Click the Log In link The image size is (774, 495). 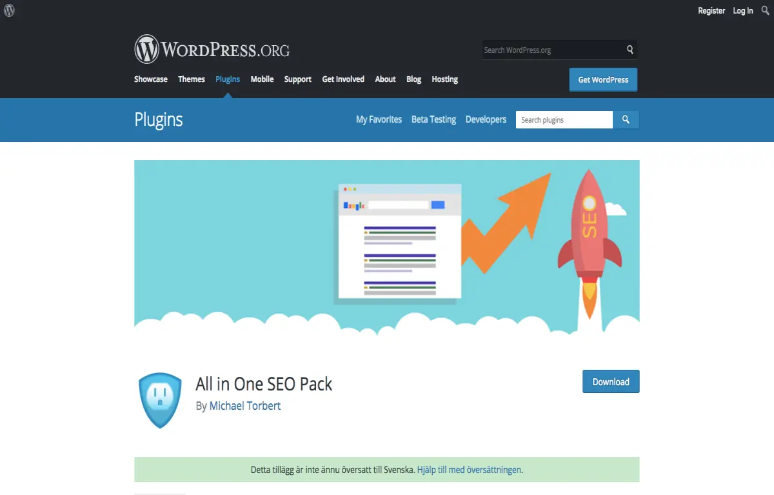743,11
